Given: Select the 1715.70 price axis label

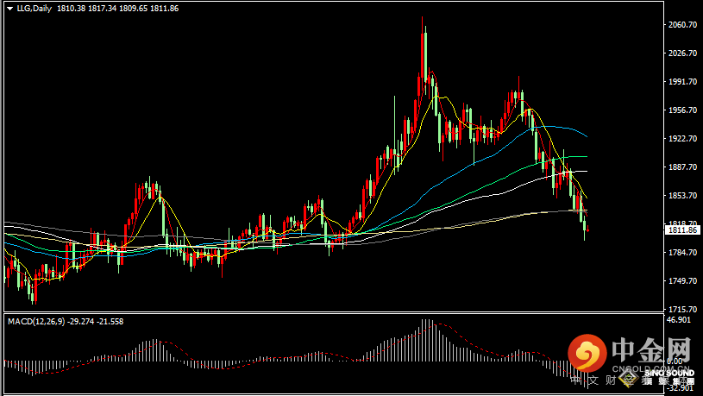Looking at the screenshot, I should point(682,310).
